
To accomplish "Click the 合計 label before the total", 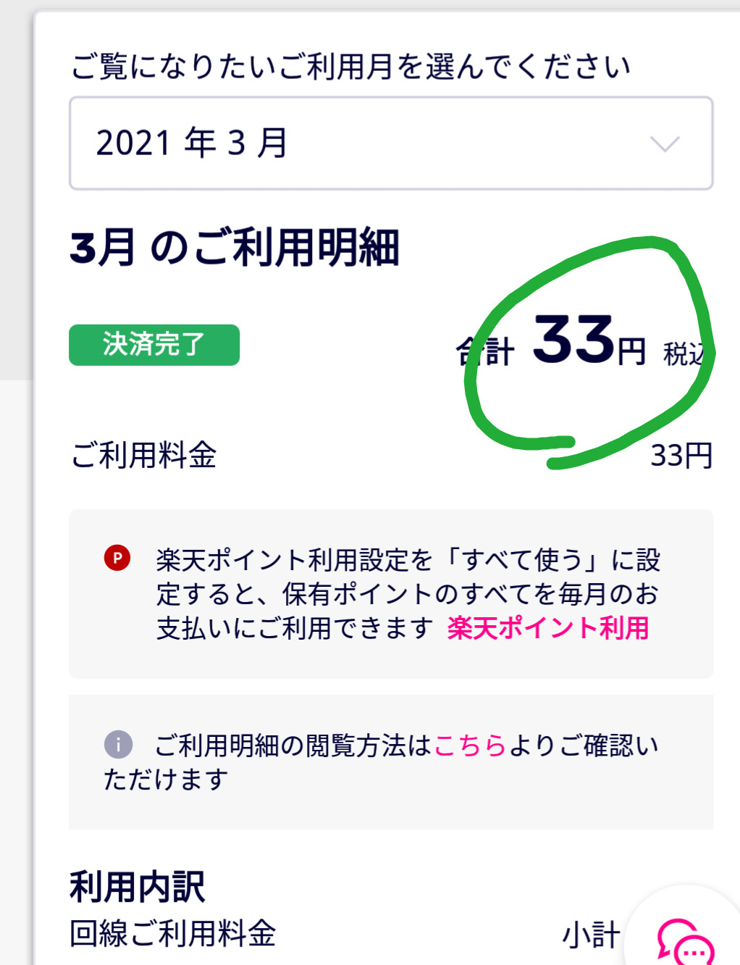I will click(484, 353).
